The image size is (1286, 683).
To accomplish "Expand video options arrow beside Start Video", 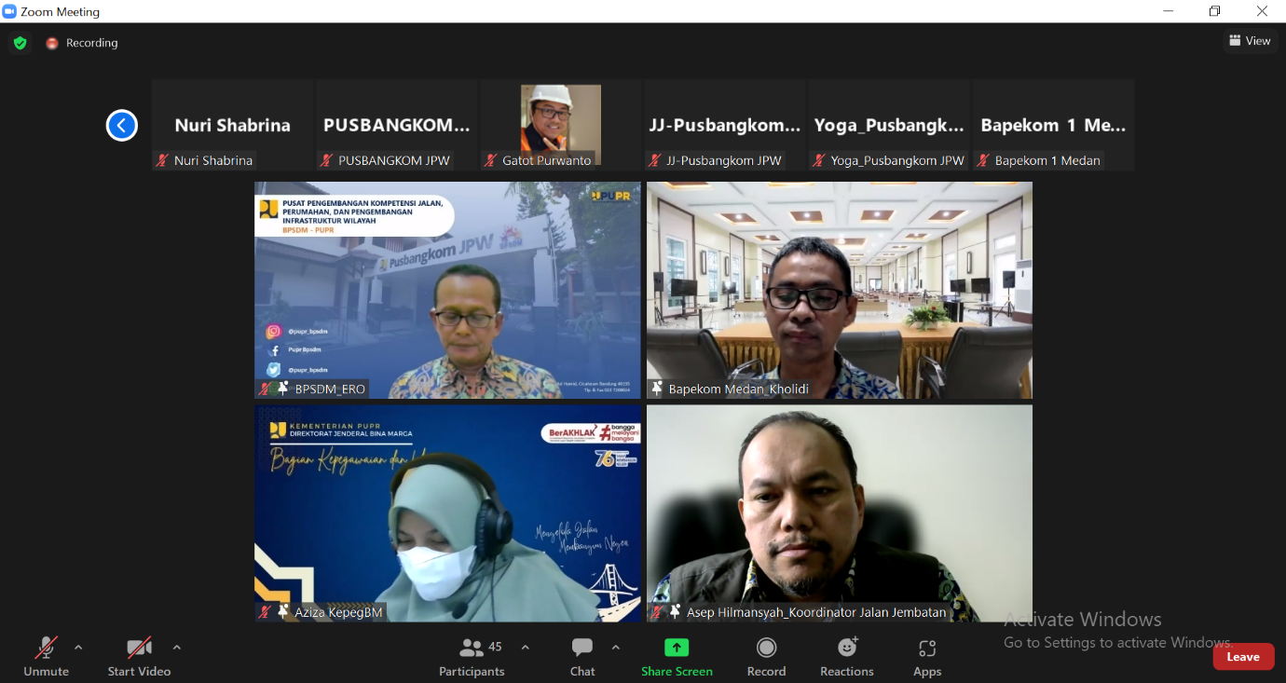I will 177,648.
